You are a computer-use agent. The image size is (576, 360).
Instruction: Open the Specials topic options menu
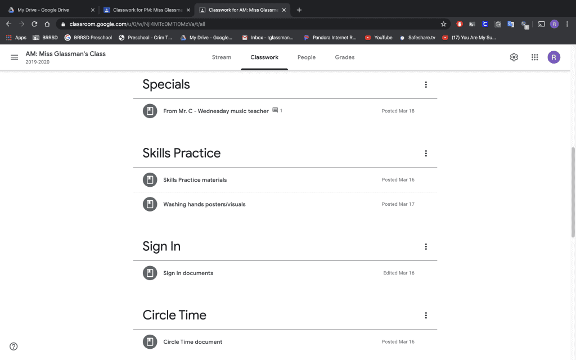[x=426, y=84]
